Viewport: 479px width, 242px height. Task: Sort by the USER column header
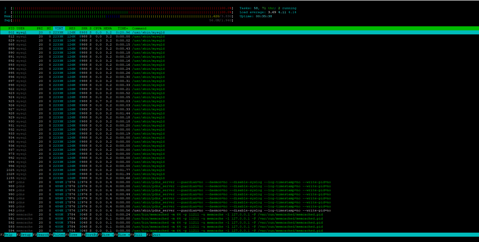pyautogui.click(x=21, y=28)
